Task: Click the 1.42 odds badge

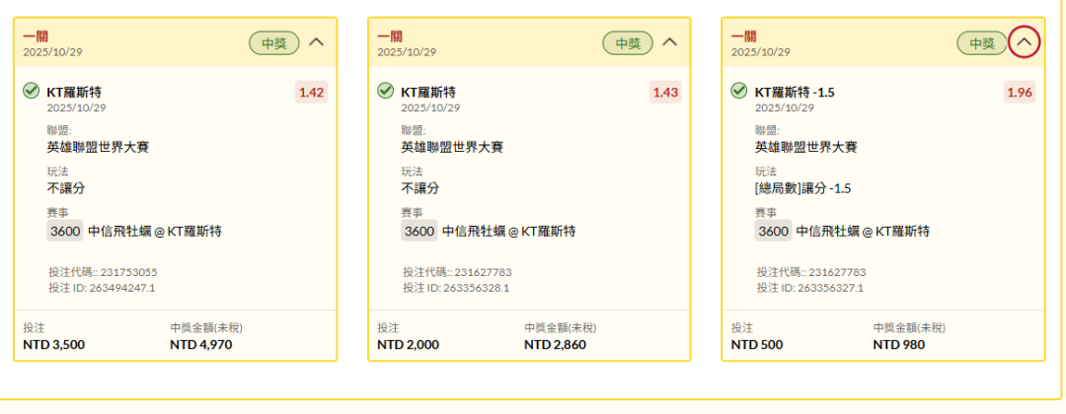Action: [x=311, y=93]
